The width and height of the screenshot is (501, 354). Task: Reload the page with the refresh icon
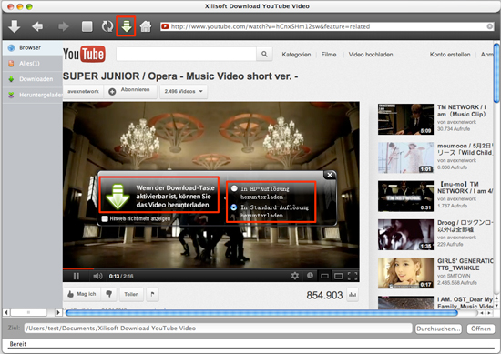(x=107, y=26)
